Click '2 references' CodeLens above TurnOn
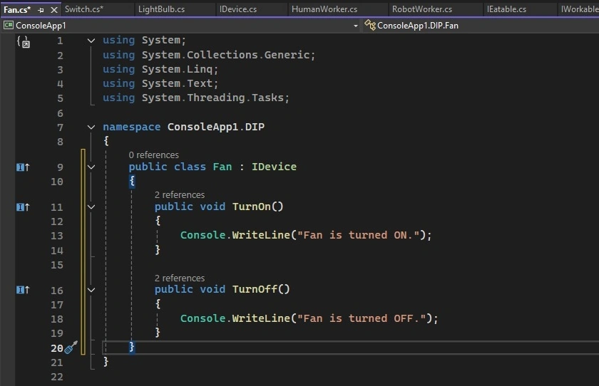The height and width of the screenshot is (386, 599). [180, 195]
